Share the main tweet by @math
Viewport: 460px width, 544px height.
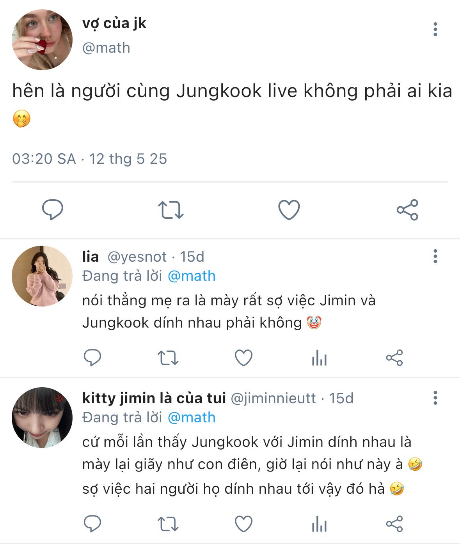pyautogui.click(x=407, y=210)
